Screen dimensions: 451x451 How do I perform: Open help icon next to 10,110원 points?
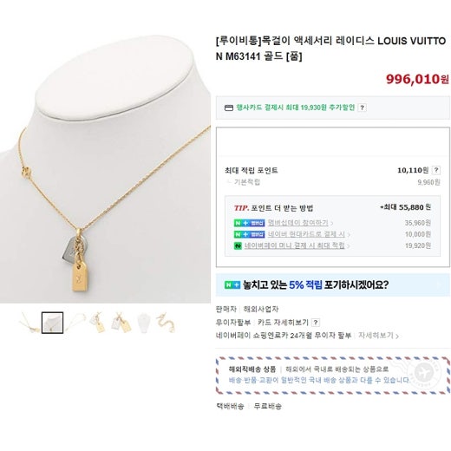point(436,170)
